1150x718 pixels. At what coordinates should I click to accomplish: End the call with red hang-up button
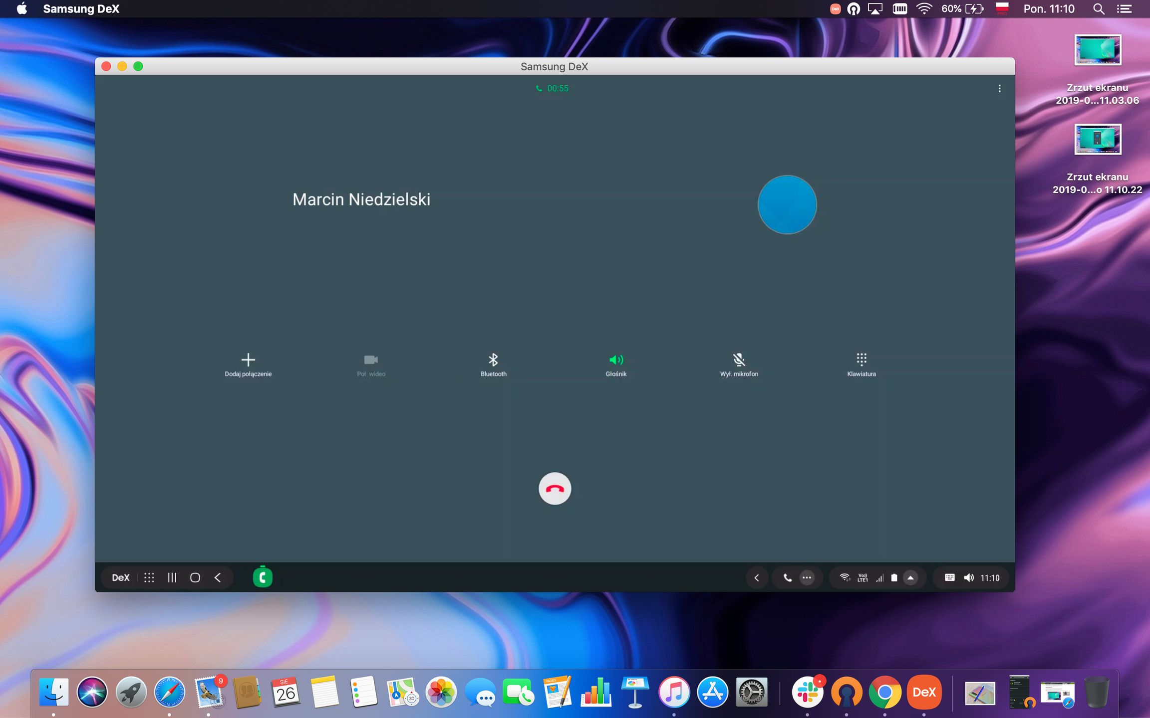click(x=555, y=488)
